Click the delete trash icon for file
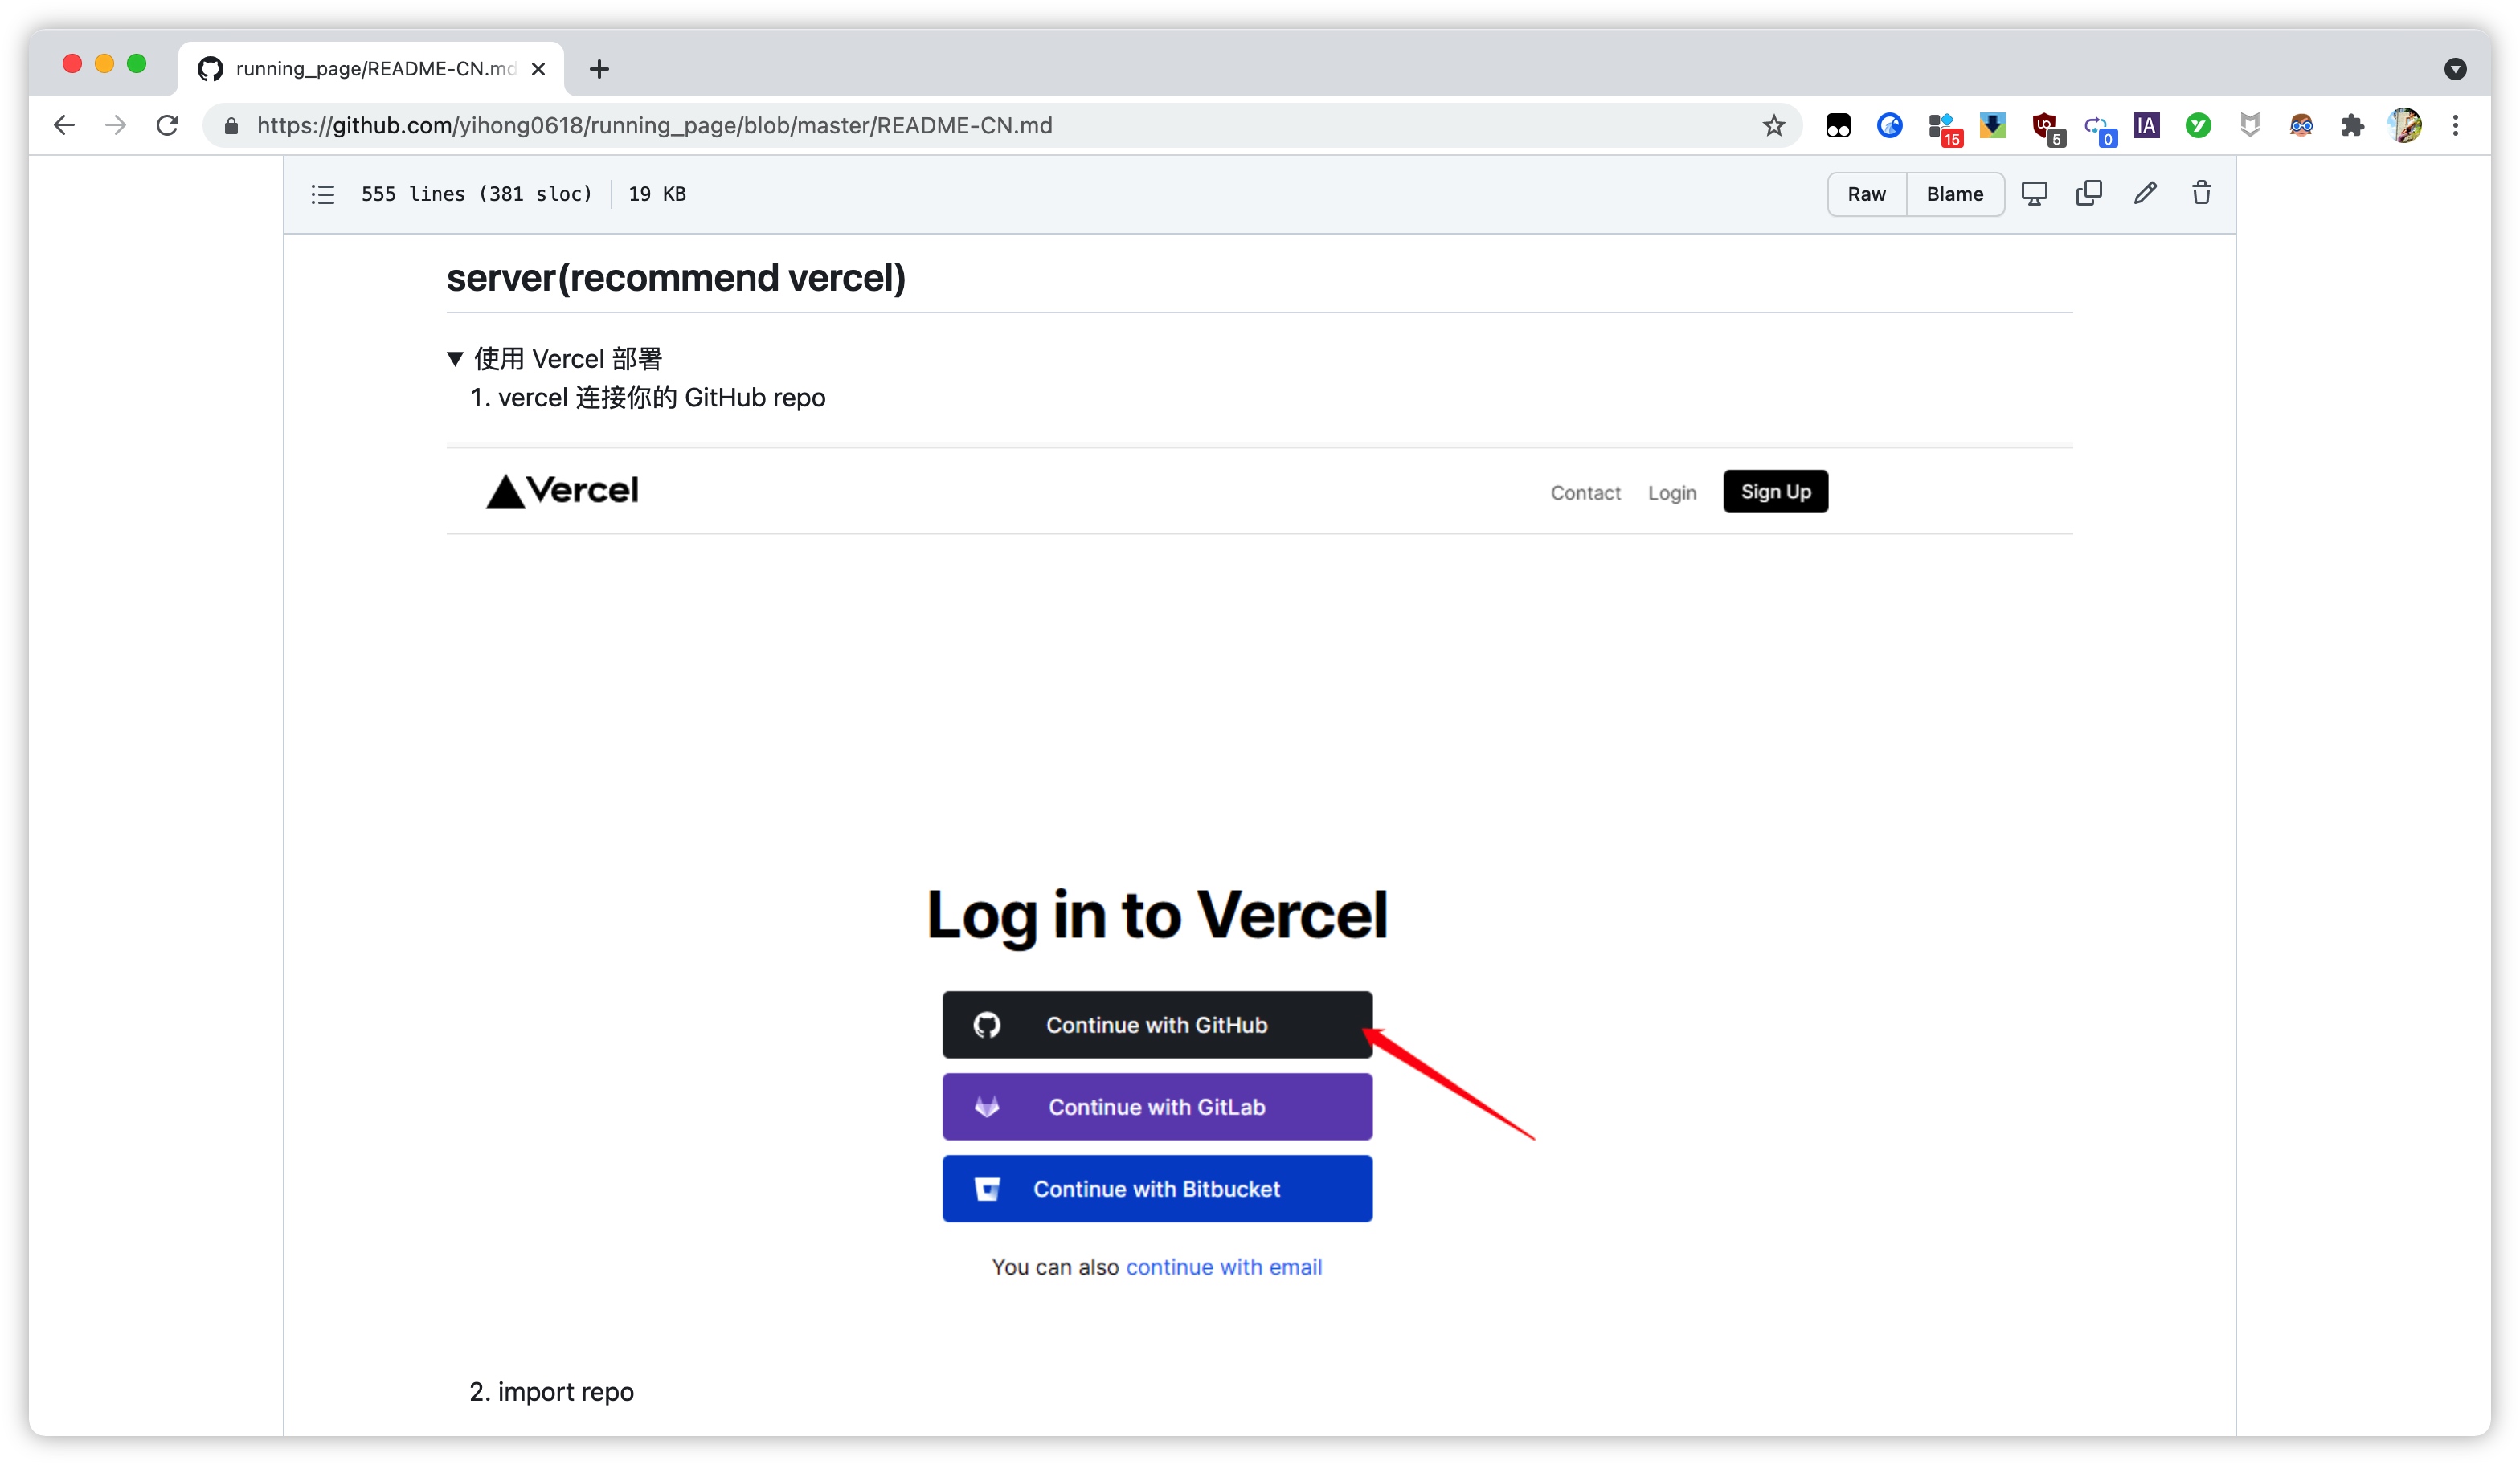Viewport: 2520px width, 1465px height. [2204, 194]
